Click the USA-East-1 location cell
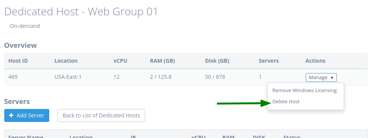The width and height of the screenshot is (378, 138). click(x=68, y=77)
